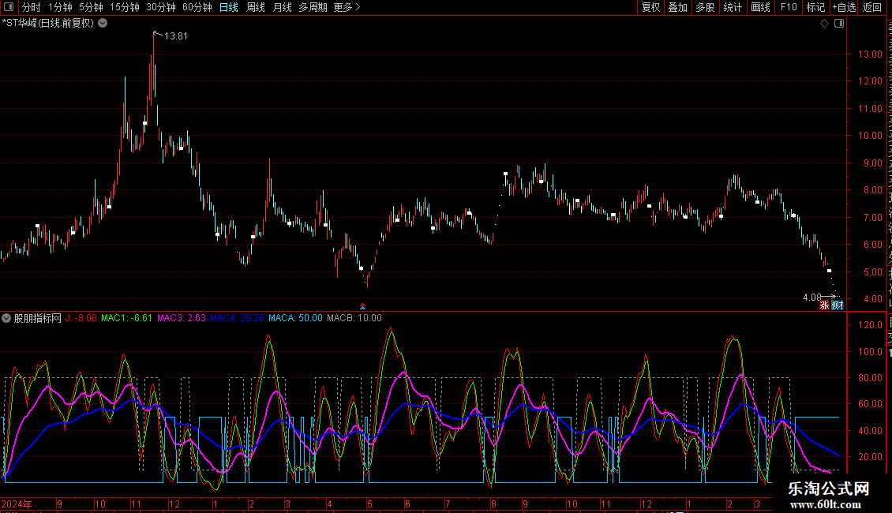The height and width of the screenshot is (513, 892).
Task: Add stock via +自选 button
Action: pos(844,7)
